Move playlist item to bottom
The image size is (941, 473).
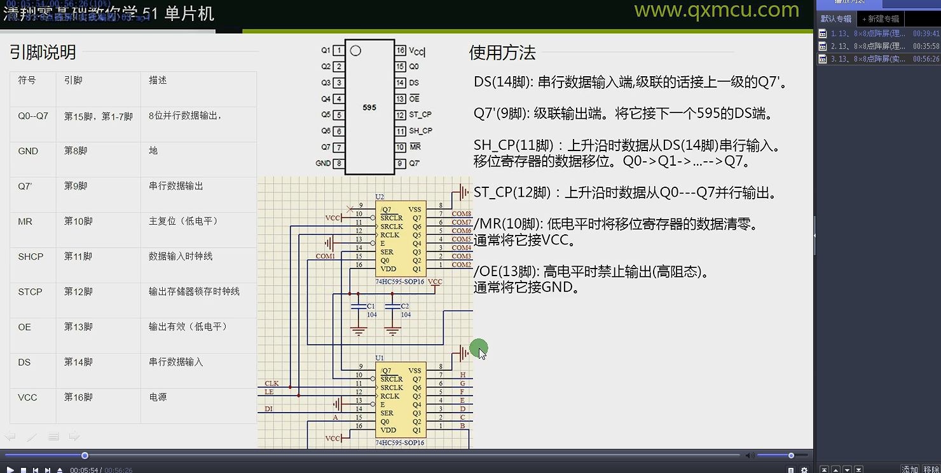tap(859, 470)
